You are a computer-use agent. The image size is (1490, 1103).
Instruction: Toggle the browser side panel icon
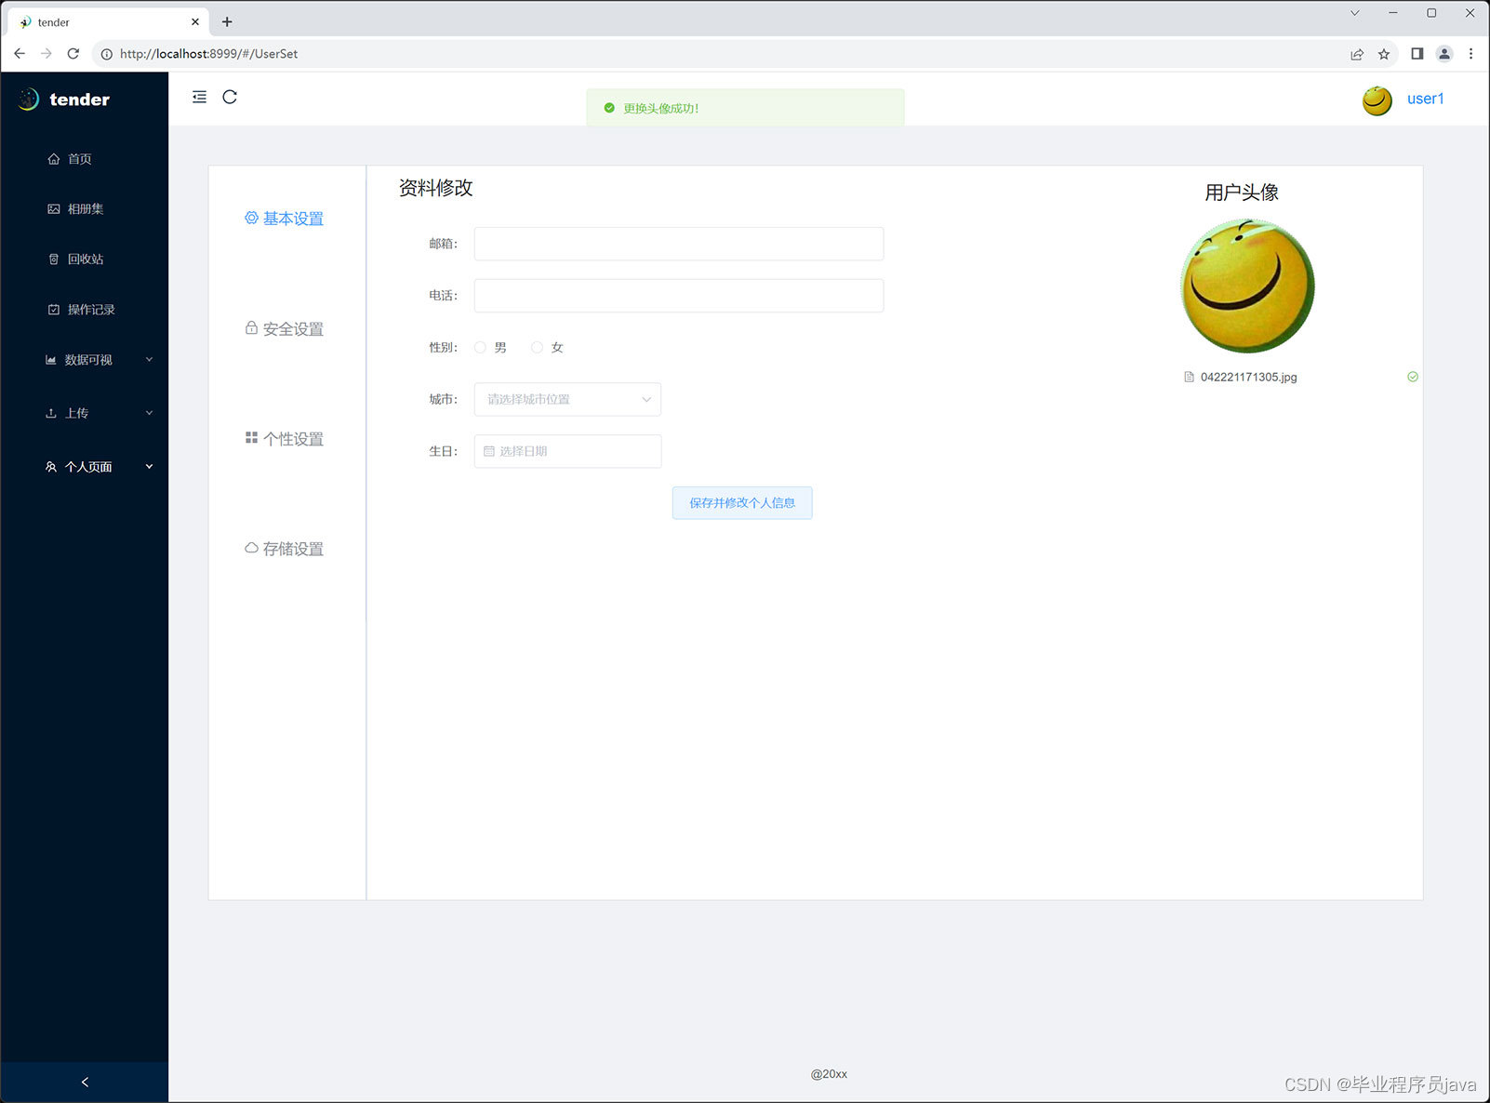tap(1417, 54)
